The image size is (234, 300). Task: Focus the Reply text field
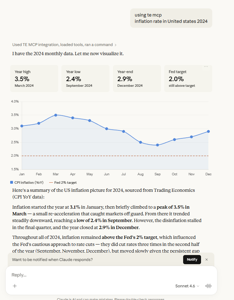pos(105,275)
